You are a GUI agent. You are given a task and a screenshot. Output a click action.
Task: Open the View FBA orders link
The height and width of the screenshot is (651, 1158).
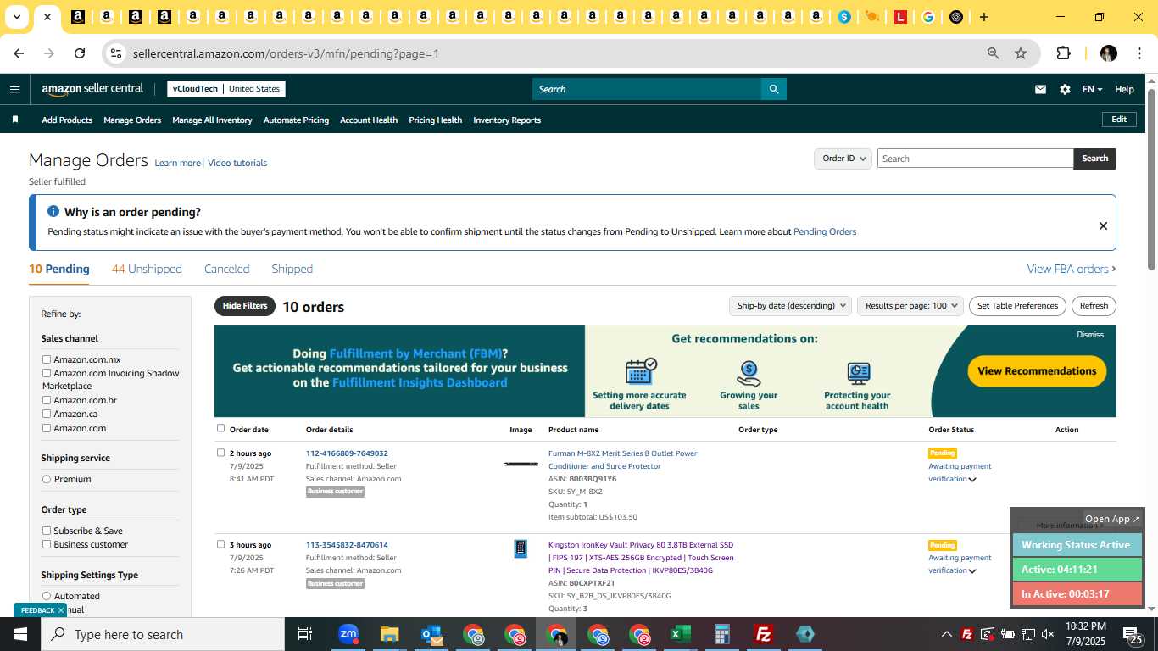pyautogui.click(x=1072, y=269)
